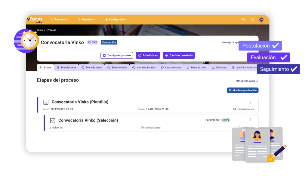Click Mensaje de ayuda under Etapas del proceso
The width and height of the screenshot is (308, 176).
(x=247, y=81)
